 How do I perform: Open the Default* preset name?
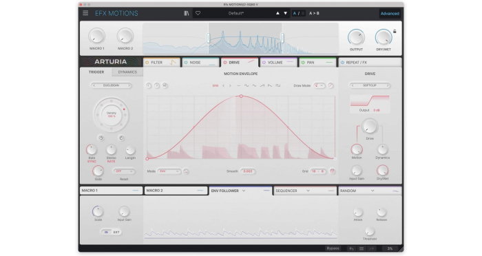235,13
